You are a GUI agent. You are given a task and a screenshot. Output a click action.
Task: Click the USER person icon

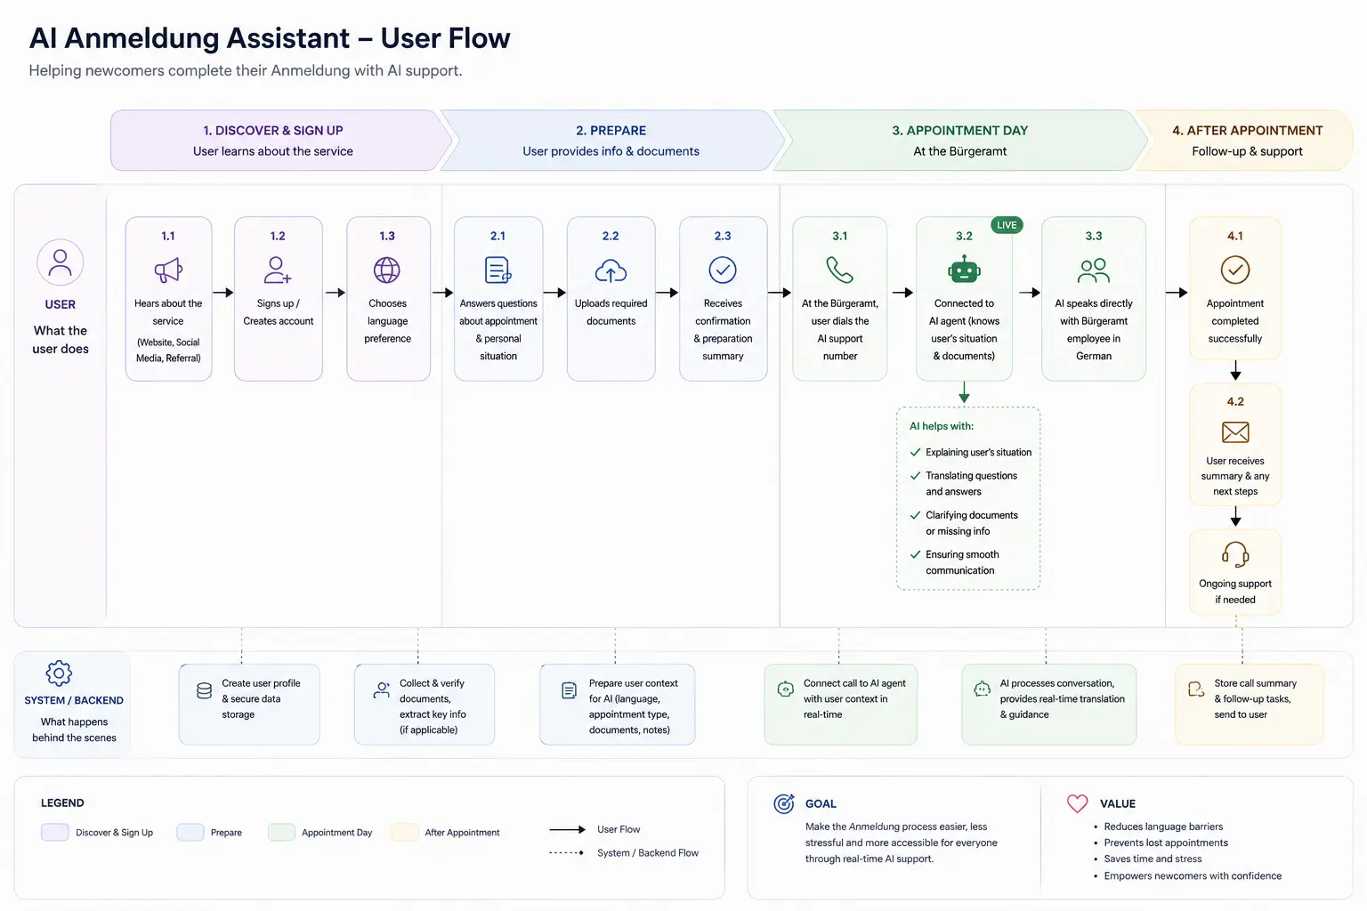pos(61,262)
